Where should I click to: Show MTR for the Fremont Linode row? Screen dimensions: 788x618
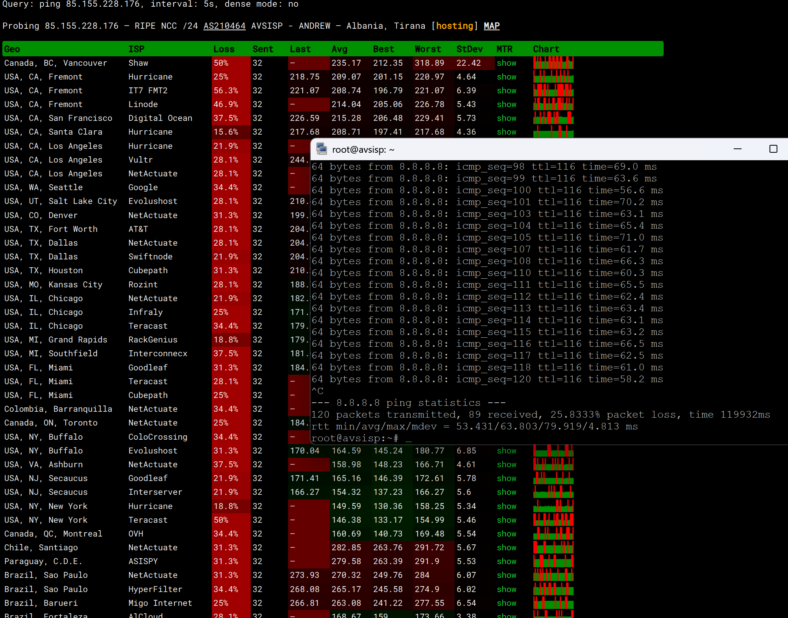(x=507, y=104)
